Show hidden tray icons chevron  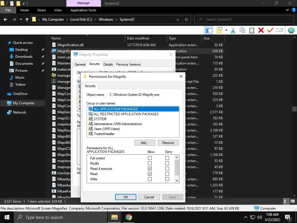245,217
